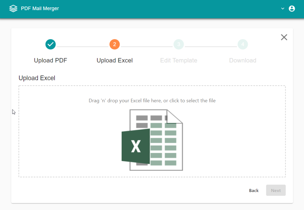Open the user account profile icon
The image size is (304, 210).
tap(292, 9)
